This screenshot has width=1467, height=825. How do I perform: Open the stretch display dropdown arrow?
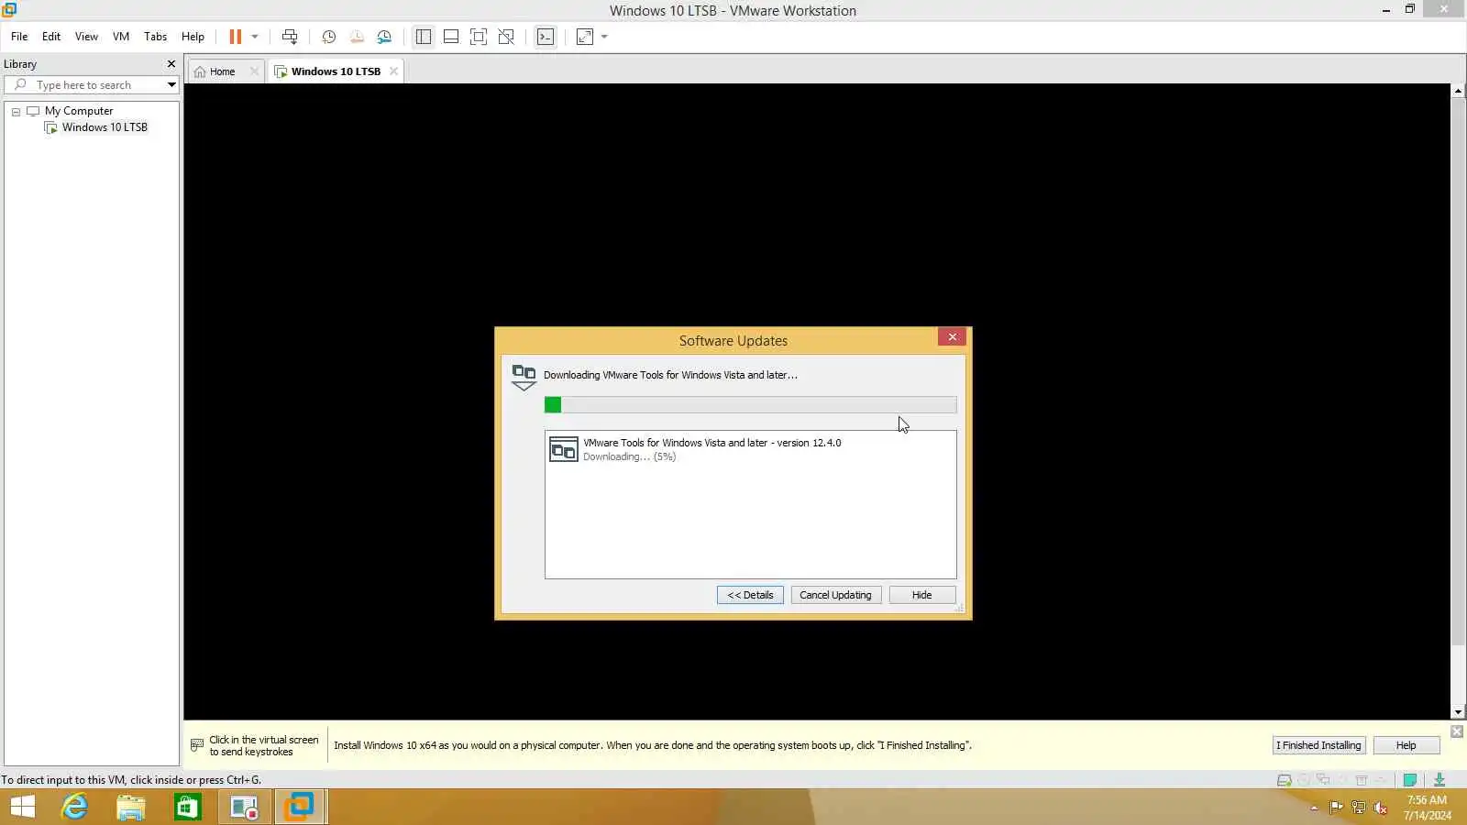(x=604, y=37)
